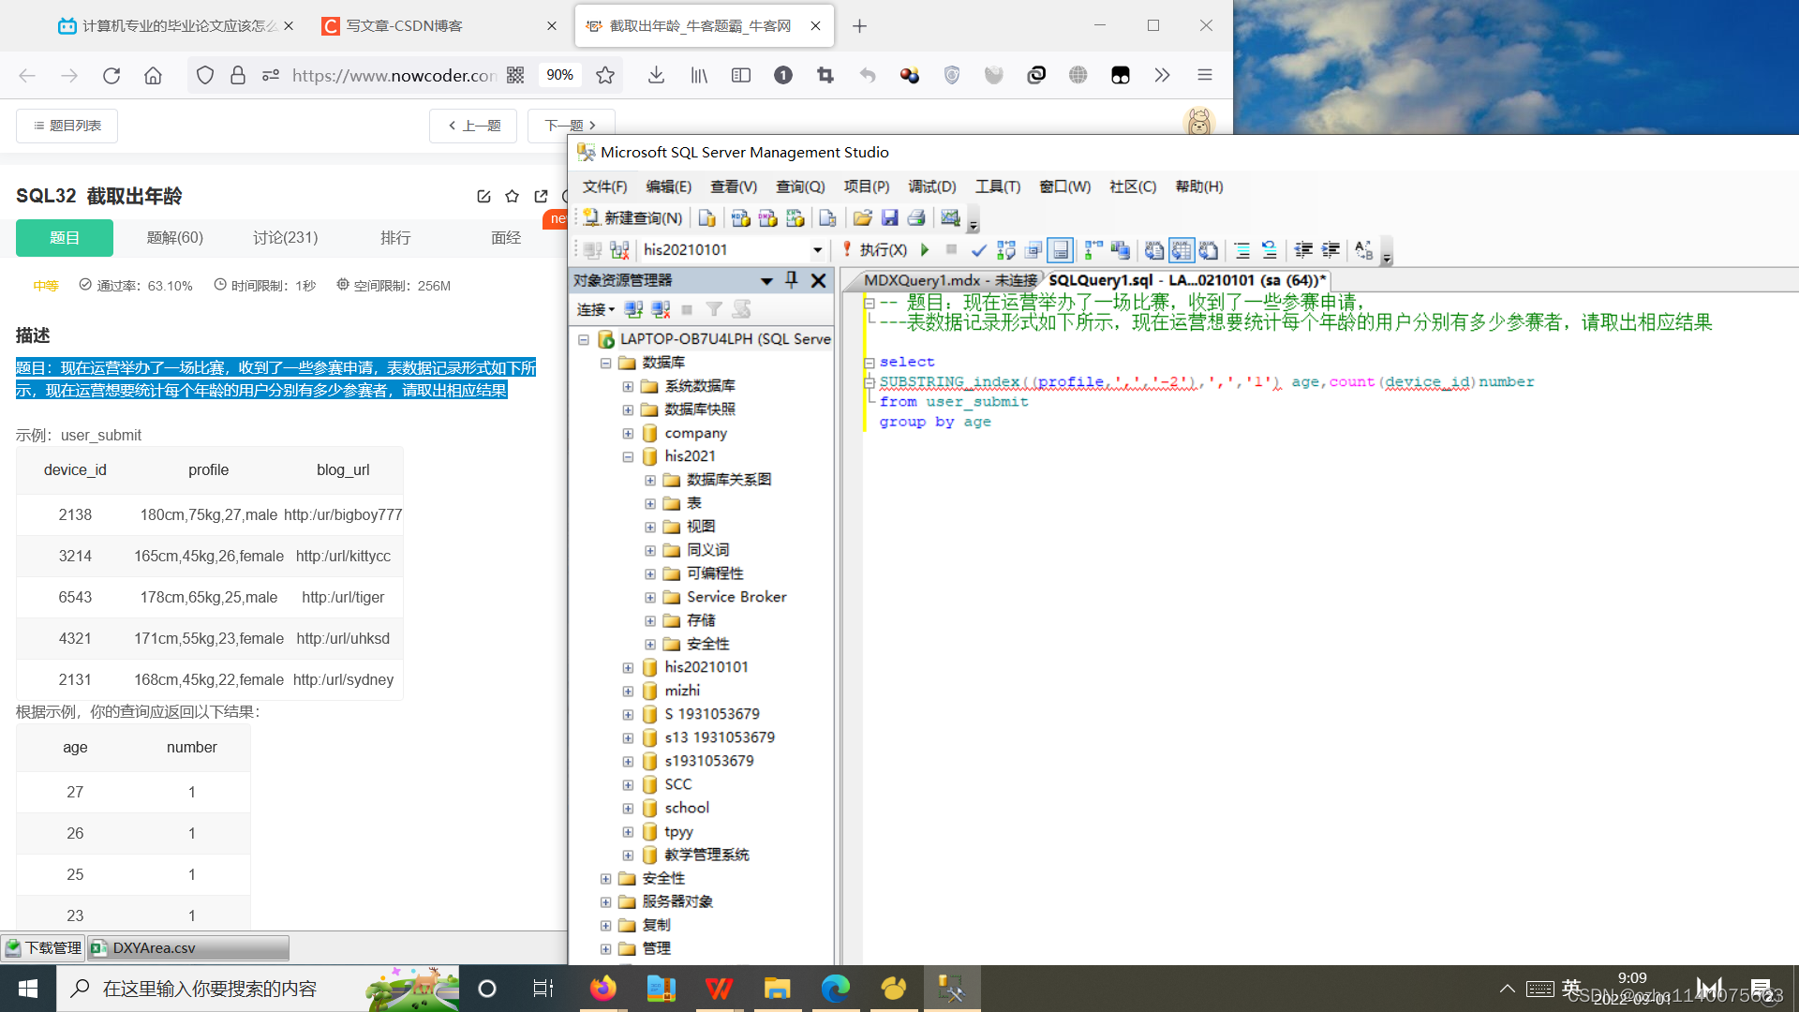Viewport: 1799px width, 1012px height.
Task: Toggle Results to Text mode
Action: pos(1154,250)
